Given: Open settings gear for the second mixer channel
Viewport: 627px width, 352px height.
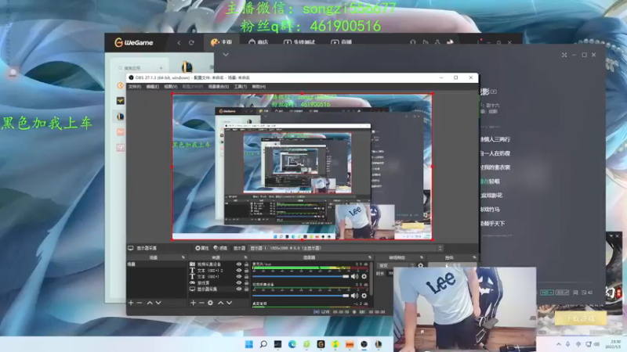Looking at the screenshot, I should click(x=364, y=296).
